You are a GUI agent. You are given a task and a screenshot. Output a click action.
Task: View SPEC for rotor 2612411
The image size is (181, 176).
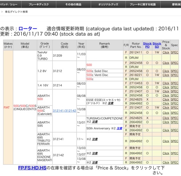175,52
